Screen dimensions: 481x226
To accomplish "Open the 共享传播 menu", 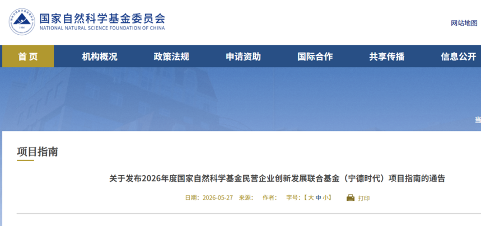I will 387,57.
